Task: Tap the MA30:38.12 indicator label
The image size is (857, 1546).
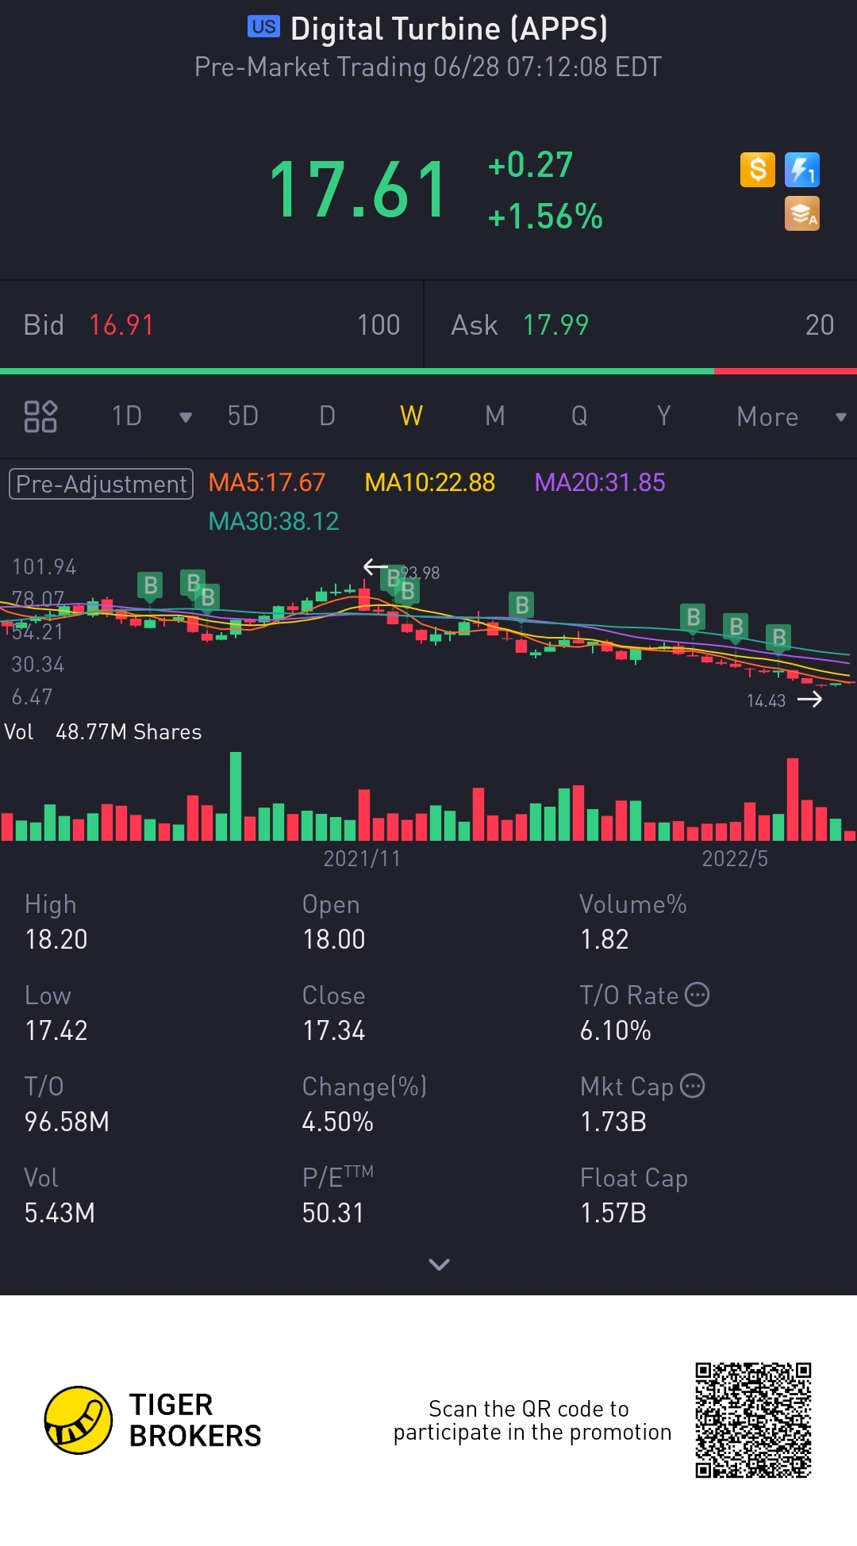Action: click(x=273, y=521)
